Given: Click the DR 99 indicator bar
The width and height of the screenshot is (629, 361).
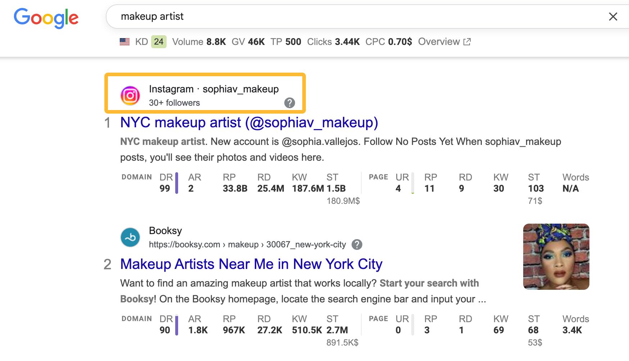Looking at the screenshot, I should (176, 183).
